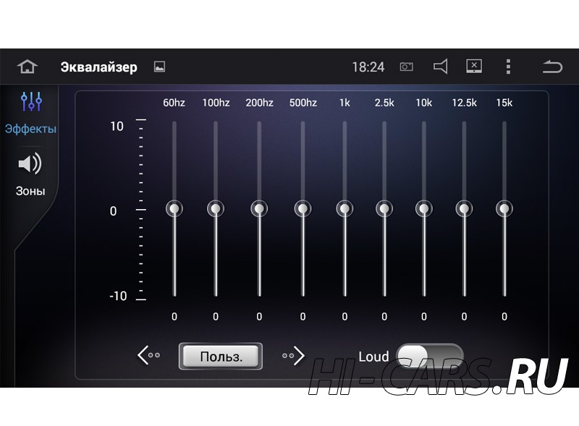Click the 10 scale label

(x=117, y=127)
